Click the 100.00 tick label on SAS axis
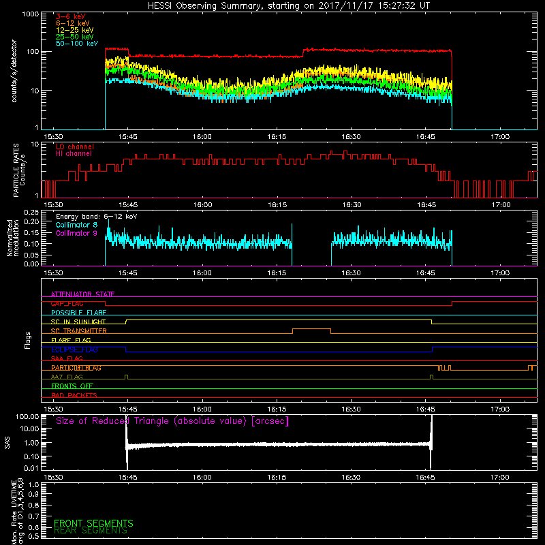Image resolution: width=545 pixels, height=545 pixels. pyautogui.click(x=27, y=416)
